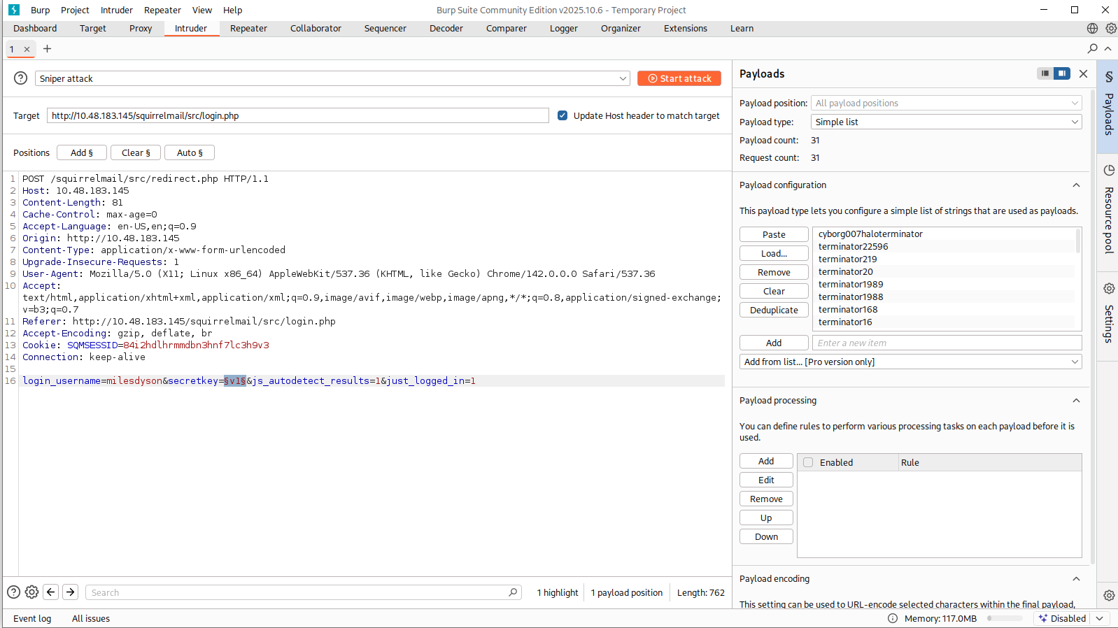Open editor help icon at the bottom
Image resolution: width=1118 pixels, height=628 pixels.
(x=13, y=592)
